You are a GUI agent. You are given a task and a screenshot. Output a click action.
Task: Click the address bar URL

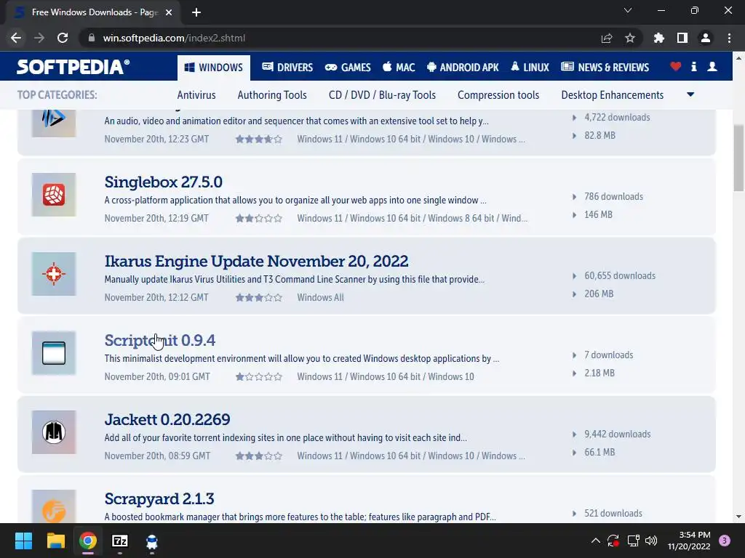pyautogui.click(x=174, y=38)
